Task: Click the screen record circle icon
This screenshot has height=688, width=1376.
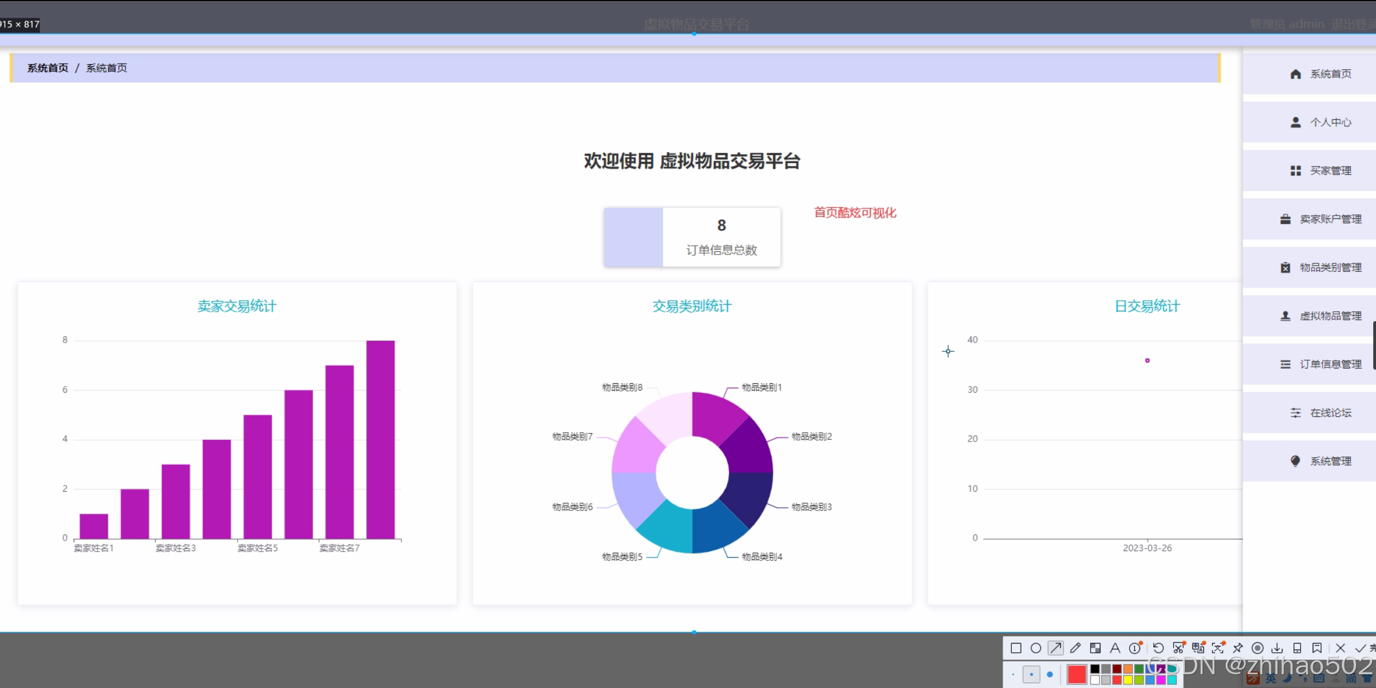Action: pyautogui.click(x=1257, y=648)
